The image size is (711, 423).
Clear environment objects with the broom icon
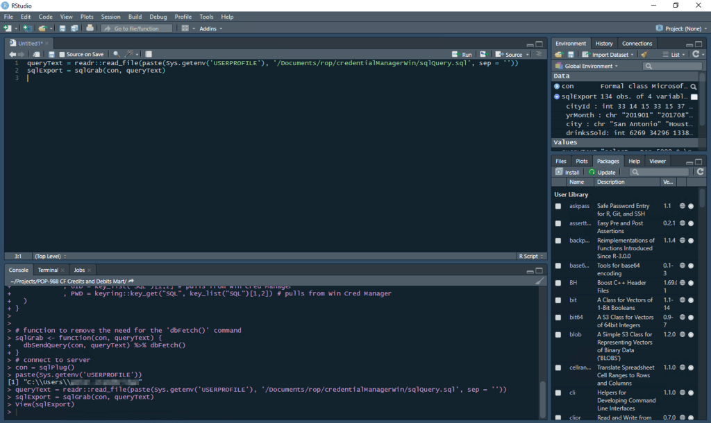tap(644, 54)
